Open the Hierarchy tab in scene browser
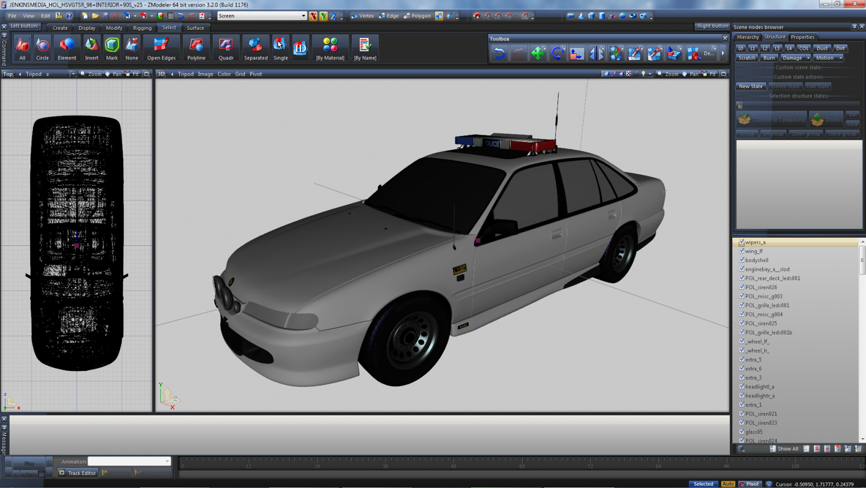Image resolution: width=866 pixels, height=488 pixels. [748, 37]
